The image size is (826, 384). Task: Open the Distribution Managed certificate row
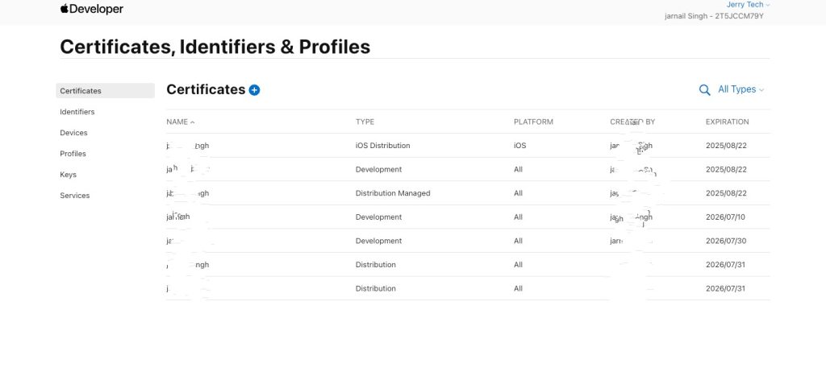(x=468, y=193)
